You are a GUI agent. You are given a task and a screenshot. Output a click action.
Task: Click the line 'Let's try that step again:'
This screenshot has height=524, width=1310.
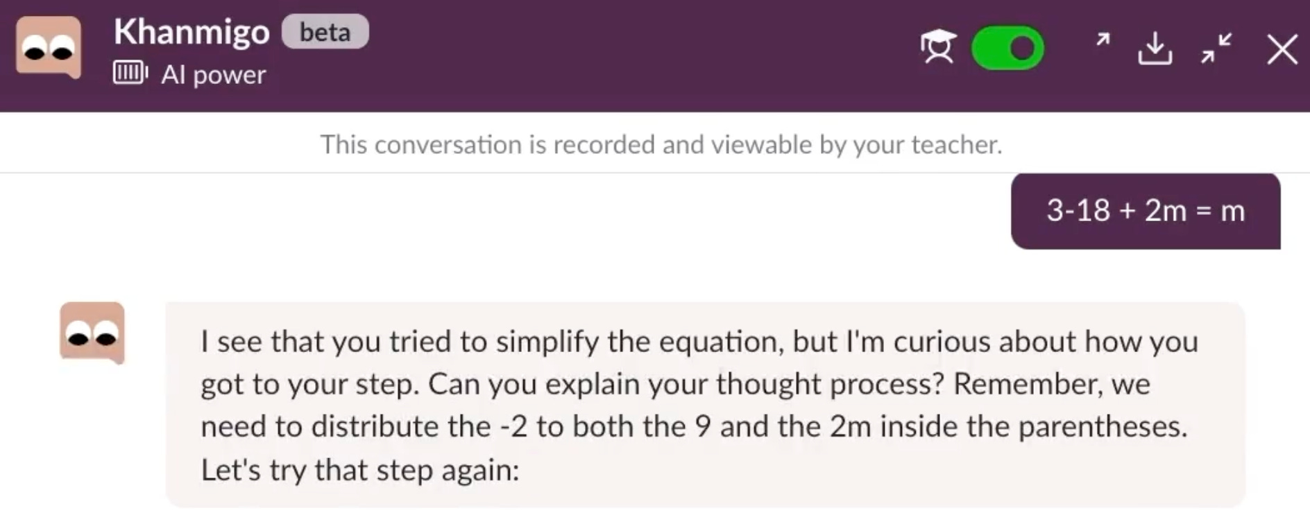click(360, 469)
